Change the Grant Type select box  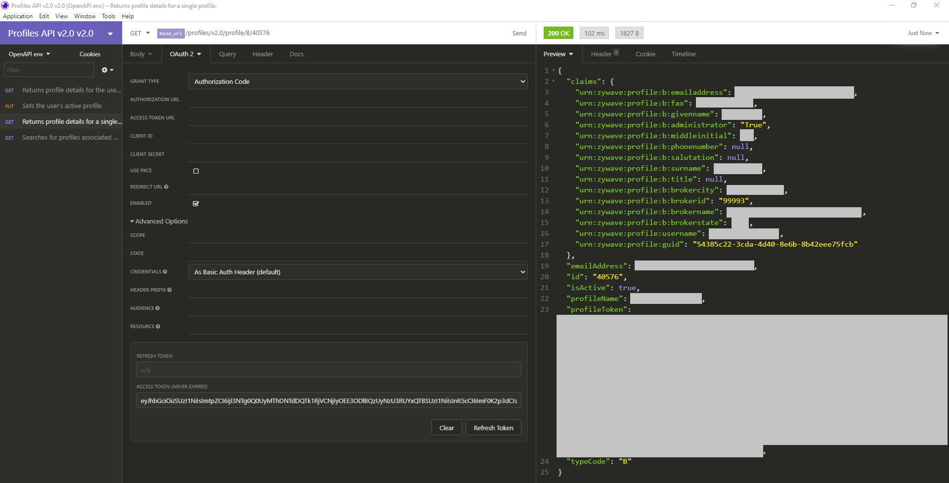pyautogui.click(x=358, y=81)
